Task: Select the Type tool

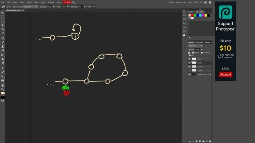Action: click(x=3, y=68)
